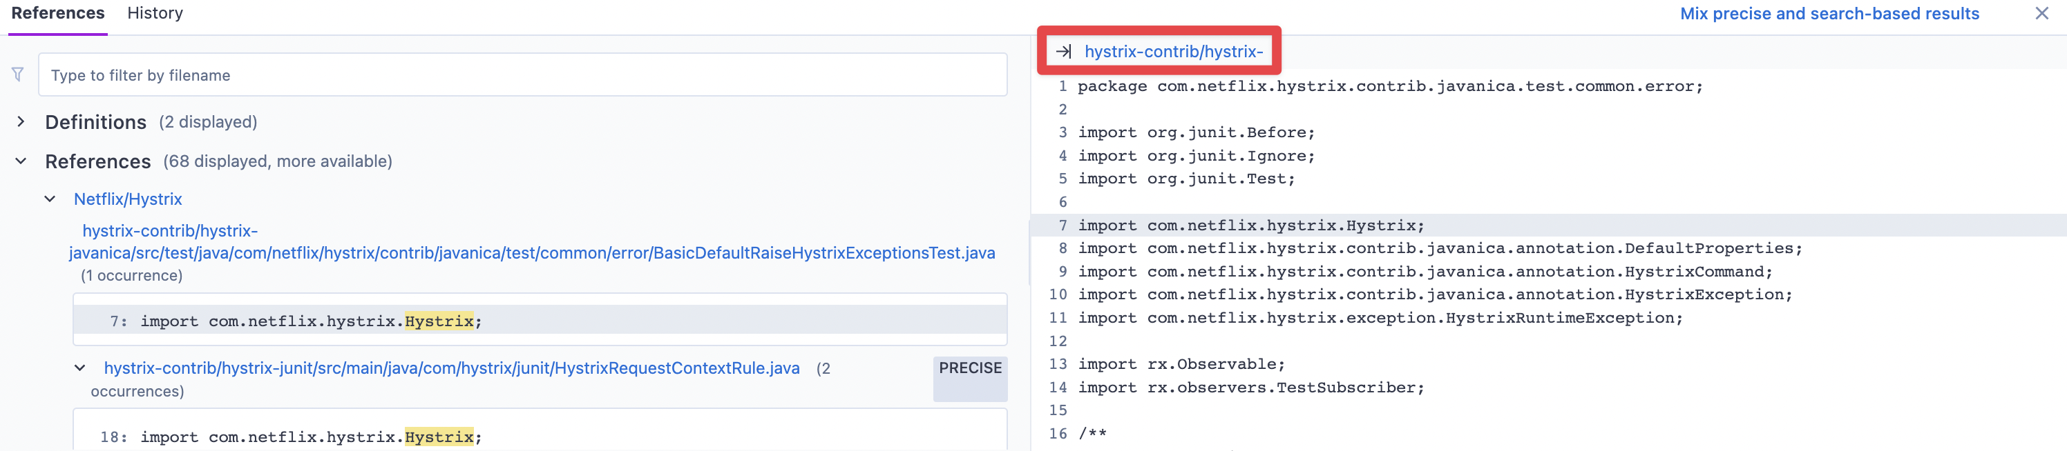
Task: Click line 14 TestSubscriber import
Action: [x=1251, y=388]
